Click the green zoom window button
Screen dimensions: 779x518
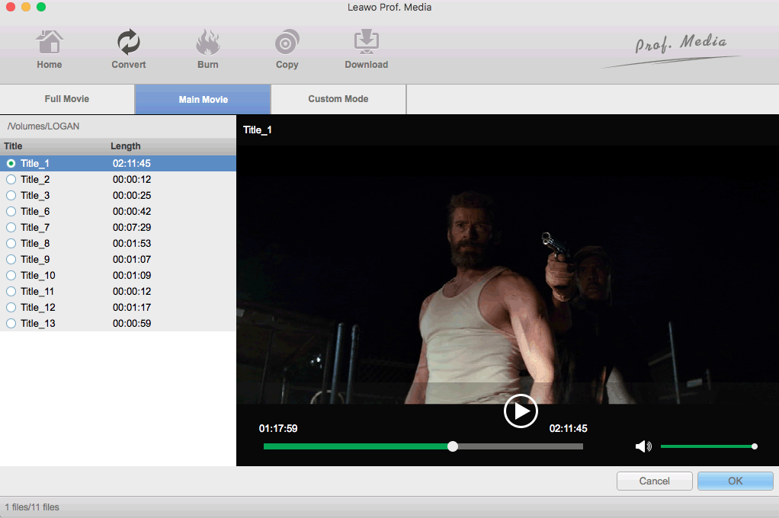pyautogui.click(x=41, y=7)
